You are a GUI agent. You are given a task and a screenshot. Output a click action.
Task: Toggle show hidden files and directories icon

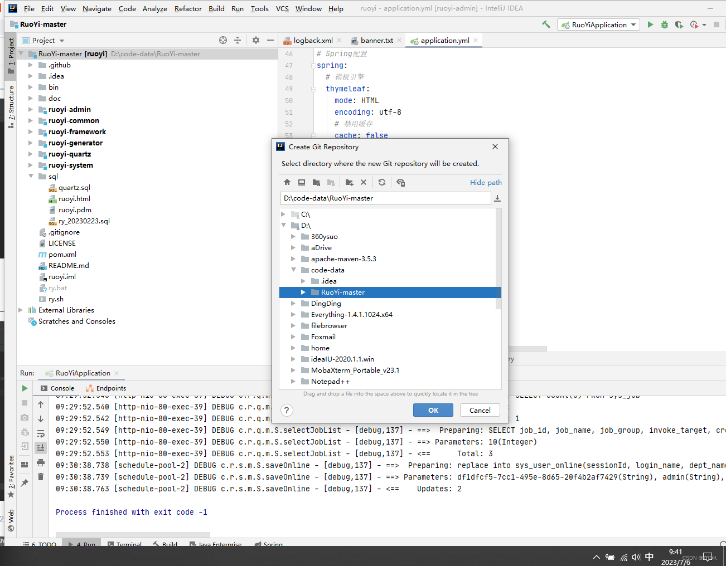coord(401,182)
